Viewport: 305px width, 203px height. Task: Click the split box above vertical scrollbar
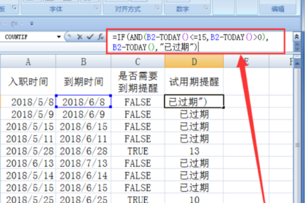pos(297,56)
